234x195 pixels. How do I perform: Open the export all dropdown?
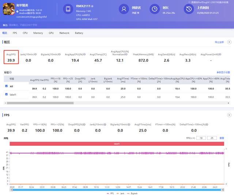pyautogui.click(x=220, y=42)
